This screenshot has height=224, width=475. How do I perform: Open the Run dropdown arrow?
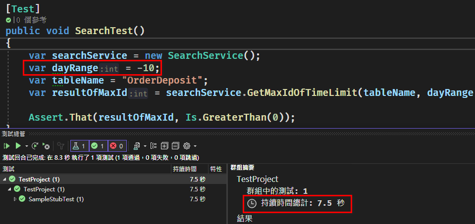point(26,146)
